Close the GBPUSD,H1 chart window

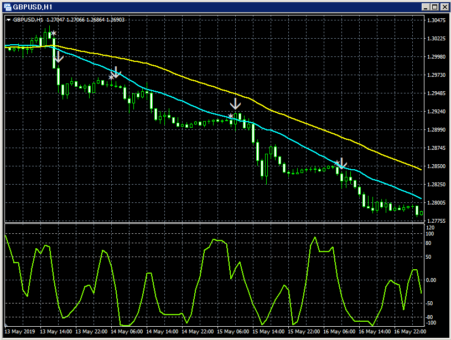444,7
